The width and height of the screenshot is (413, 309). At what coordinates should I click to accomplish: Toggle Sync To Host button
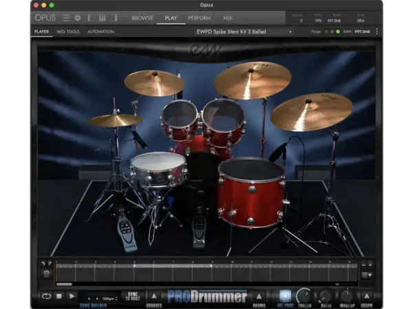click(132, 297)
